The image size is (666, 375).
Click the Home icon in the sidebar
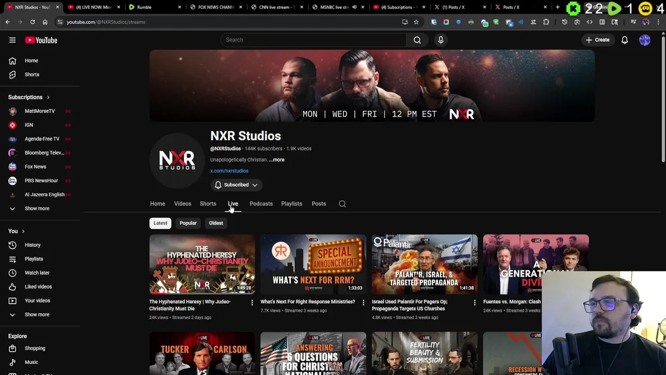(x=12, y=60)
